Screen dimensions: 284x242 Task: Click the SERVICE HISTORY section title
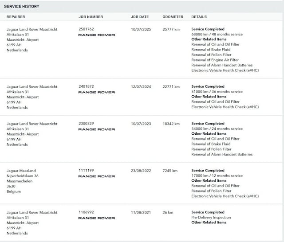tap(22, 6)
